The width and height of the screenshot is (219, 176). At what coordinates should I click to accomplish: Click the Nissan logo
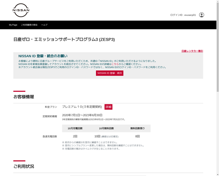[x=21, y=10]
